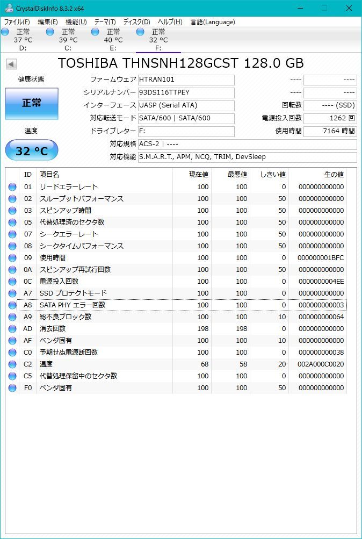Click the 最悪値 column header

[231, 175]
